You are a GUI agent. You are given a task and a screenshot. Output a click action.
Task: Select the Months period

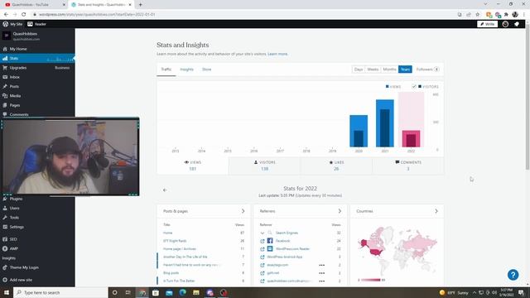(389, 70)
